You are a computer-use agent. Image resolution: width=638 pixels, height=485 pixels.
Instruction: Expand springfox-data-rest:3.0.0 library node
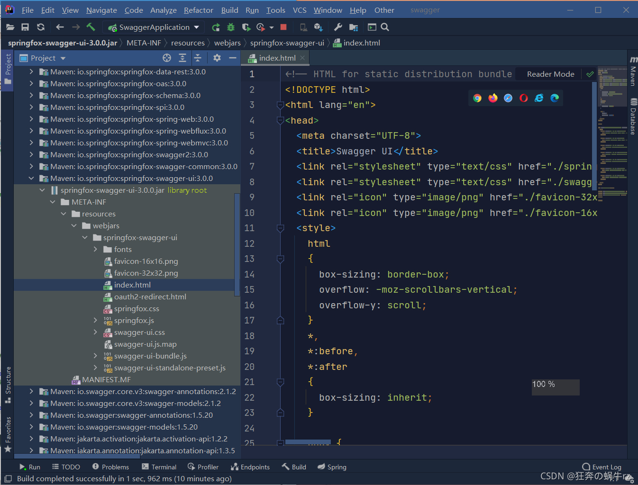click(x=31, y=72)
